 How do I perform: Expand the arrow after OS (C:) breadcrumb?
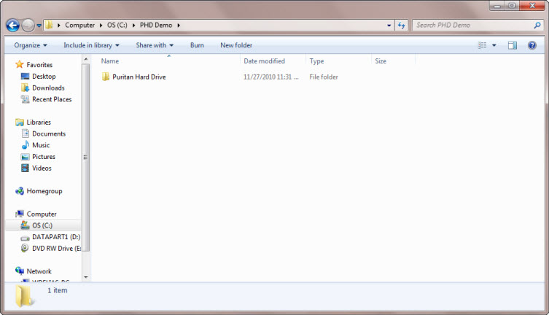coord(133,26)
